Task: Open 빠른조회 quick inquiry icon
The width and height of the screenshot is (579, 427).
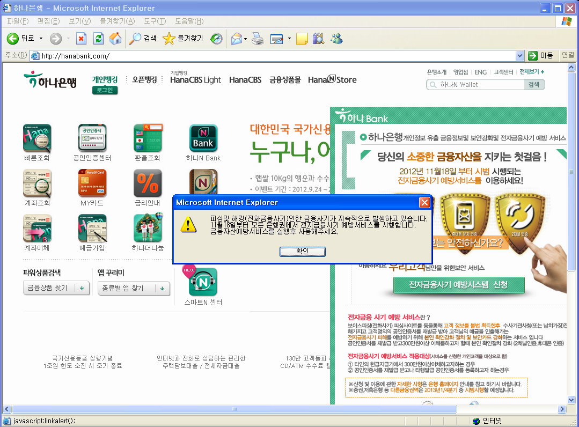Action: pyautogui.click(x=37, y=138)
